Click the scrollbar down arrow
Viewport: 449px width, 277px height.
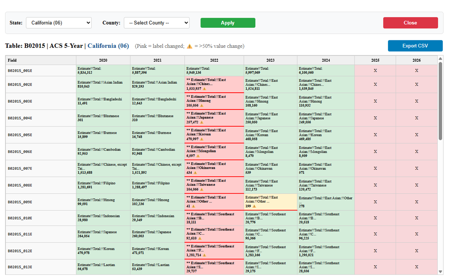click(440, 271)
